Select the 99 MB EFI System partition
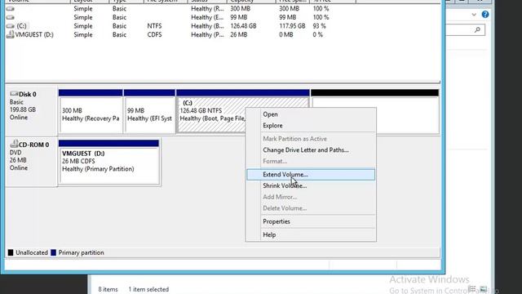Image resolution: width=522 pixels, height=294 pixels. (x=149, y=111)
